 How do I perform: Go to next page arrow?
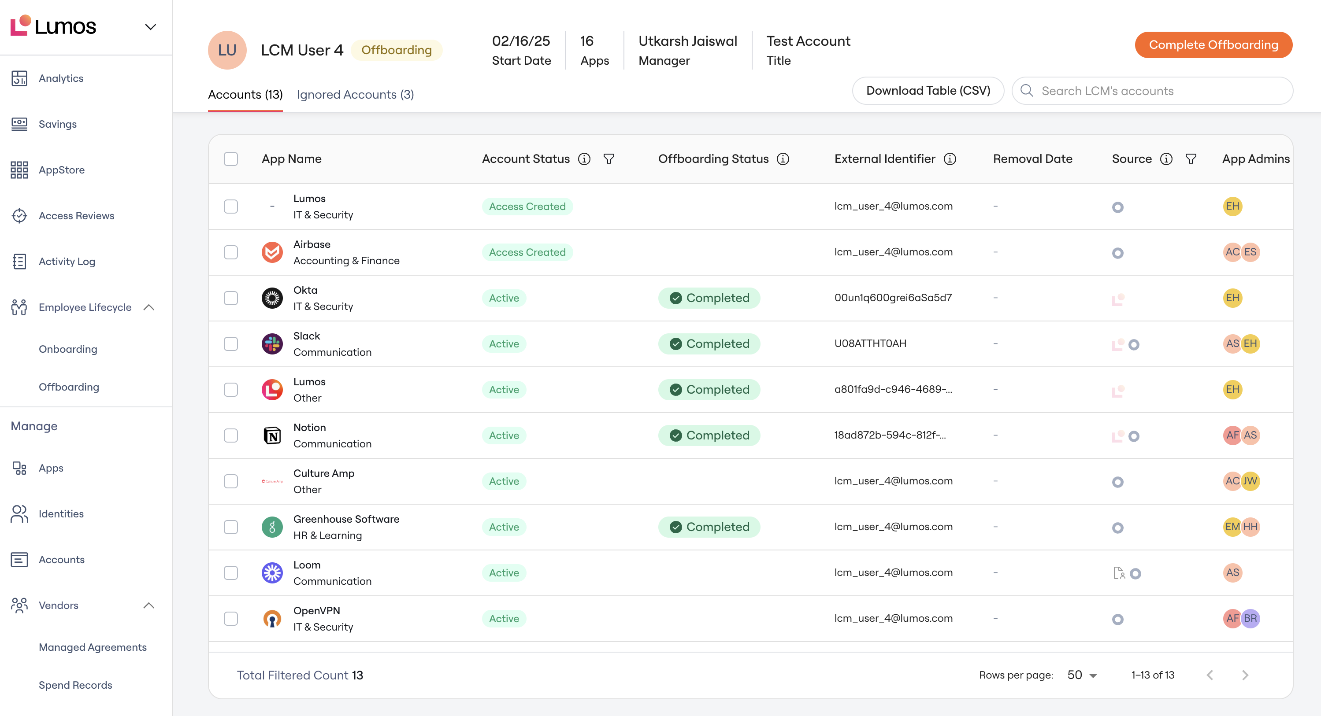(x=1245, y=675)
